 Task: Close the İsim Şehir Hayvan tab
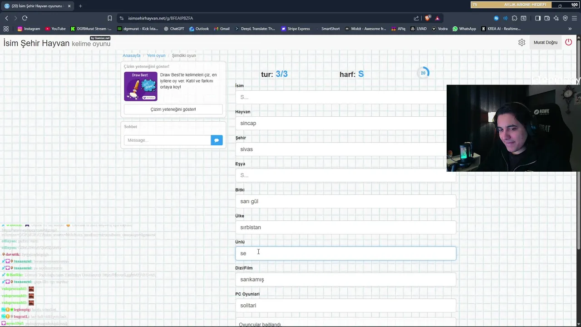[69, 6]
